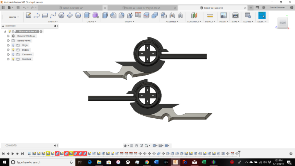This screenshot has height=166, width=295.
Task: Open the SKETCH dropdown menu
Action: coord(53,22)
